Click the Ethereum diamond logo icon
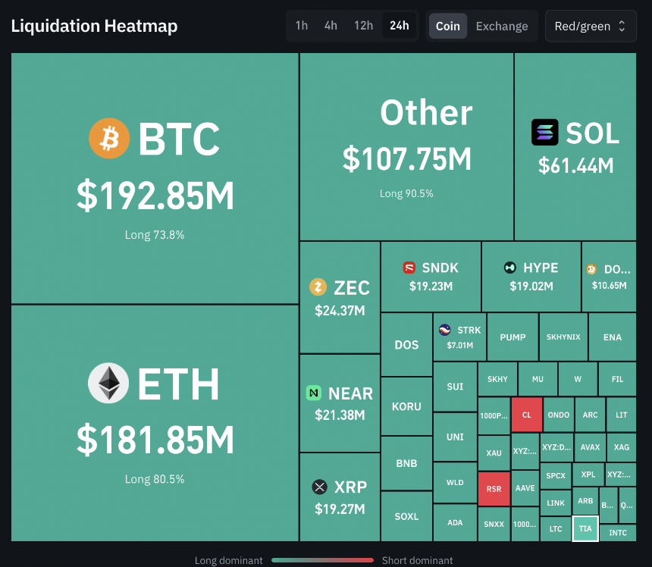The height and width of the screenshot is (567, 652). point(108,383)
